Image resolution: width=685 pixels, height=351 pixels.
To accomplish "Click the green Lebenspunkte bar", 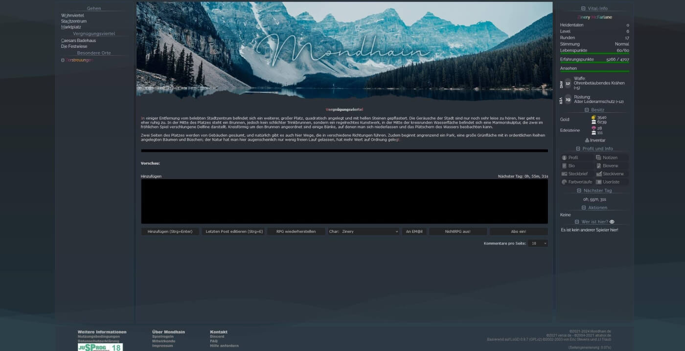I will (x=594, y=53).
